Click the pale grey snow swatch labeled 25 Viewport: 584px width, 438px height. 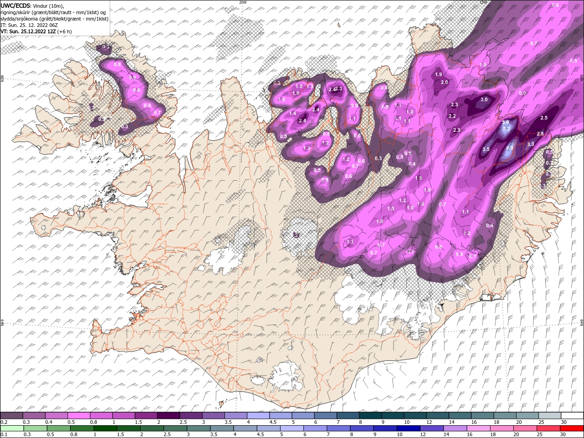tap(550, 416)
